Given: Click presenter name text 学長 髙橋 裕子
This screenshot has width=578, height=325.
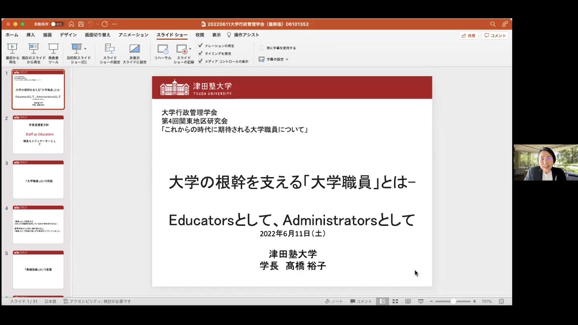Looking at the screenshot, I should click(293, 266).
